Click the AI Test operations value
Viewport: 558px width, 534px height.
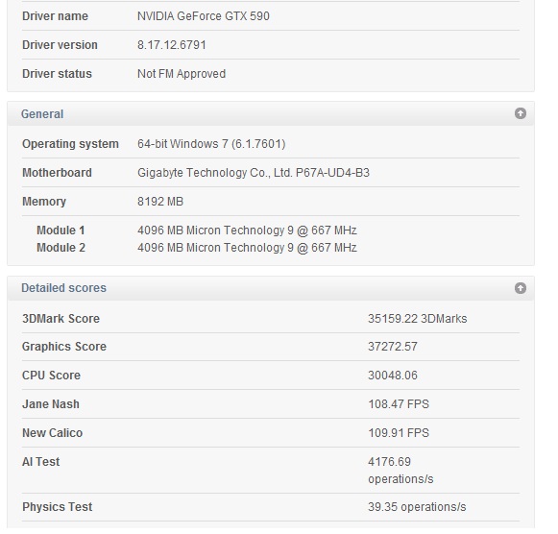(x=400, y=471)
